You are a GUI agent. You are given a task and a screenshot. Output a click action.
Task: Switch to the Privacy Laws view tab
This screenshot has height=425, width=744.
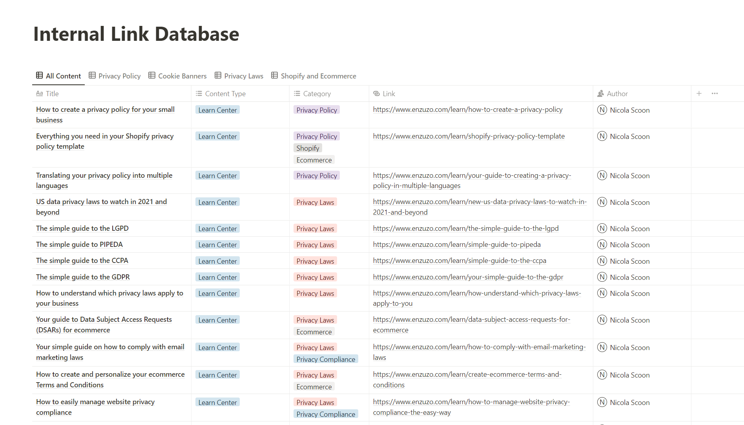239,76
